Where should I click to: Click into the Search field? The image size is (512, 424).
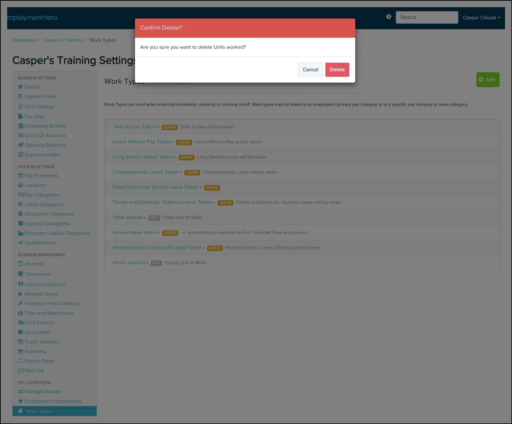click(x=426, y=17)
